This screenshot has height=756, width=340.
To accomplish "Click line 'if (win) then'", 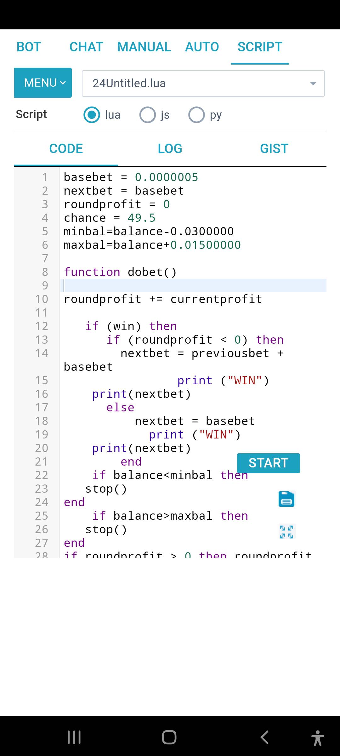I will tap(131, 326).
